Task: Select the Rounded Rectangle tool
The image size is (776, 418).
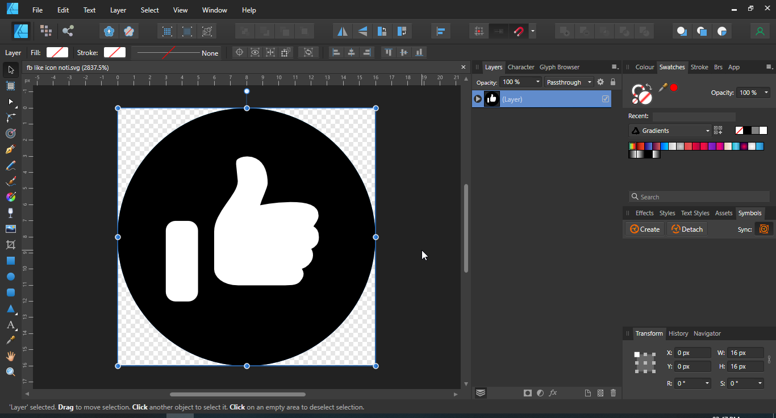Action: [x=10, y=292]
